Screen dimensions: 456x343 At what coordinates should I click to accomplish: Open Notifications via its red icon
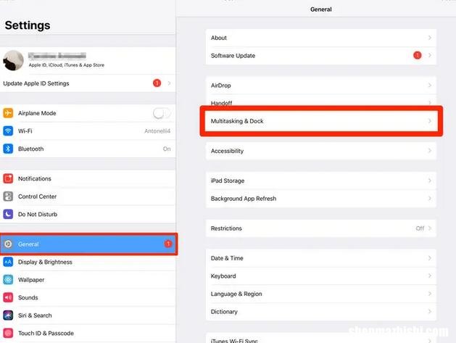click(x=8, y=178)
